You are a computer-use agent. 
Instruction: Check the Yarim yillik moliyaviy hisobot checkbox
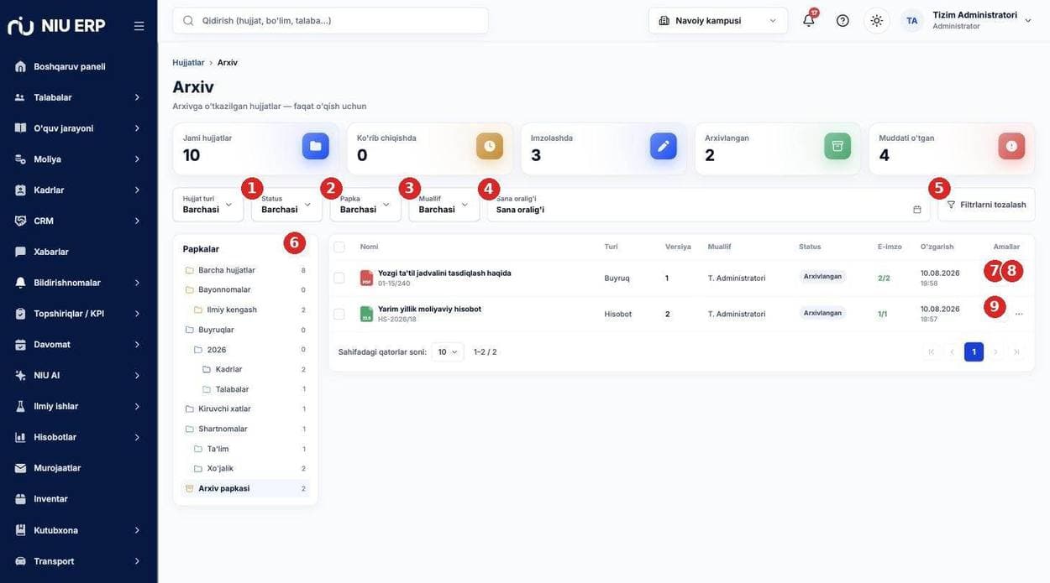tap(339, 314)
